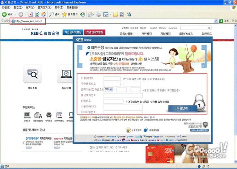Click the 비밀번호 password field
Image resolution: width=237 pixels, height=169 pixels.
[x=114, y=101]
